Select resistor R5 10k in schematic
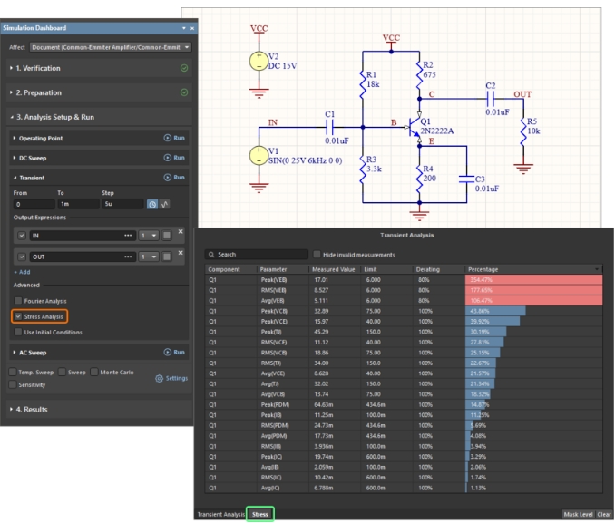 (x=522, y=131)
